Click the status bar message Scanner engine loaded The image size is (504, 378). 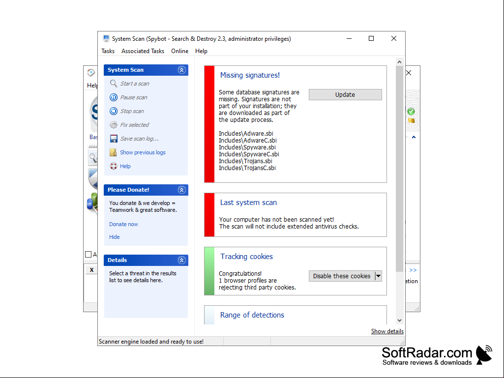(151, 342)
